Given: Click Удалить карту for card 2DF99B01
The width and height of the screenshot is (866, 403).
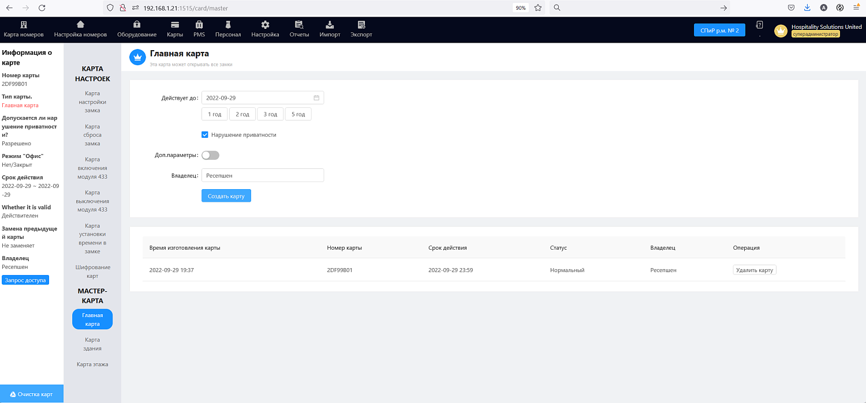Looking at the screenshot, I should (x=755, y=270).
